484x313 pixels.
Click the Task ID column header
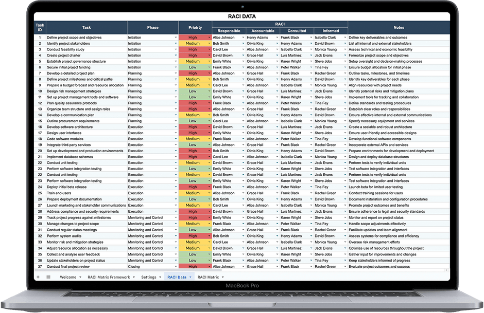click(x=40, y=27)
